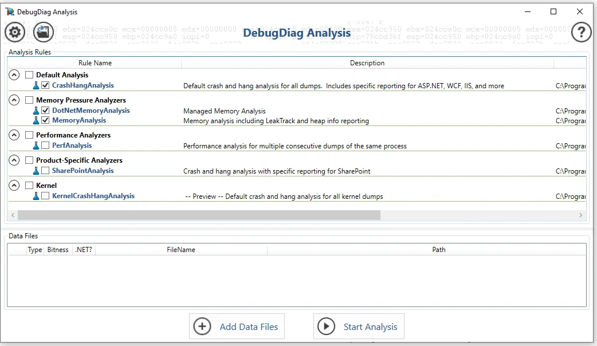Click the Rule Name column header
This screenshot has height=346, width=597.
(x=95, y=63)
